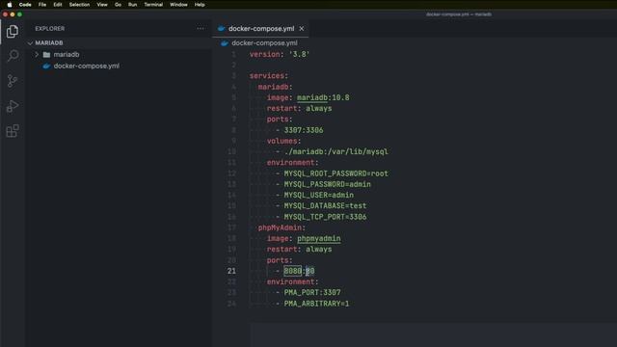Click MYSQL_PASSWORD=admin line

328,184
